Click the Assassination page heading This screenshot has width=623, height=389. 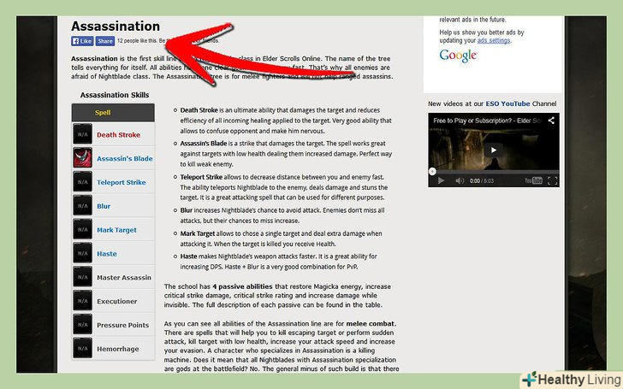[x=116, y=27]
